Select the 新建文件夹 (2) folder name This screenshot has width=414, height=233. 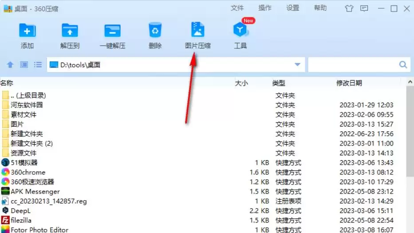pos(32,143)
